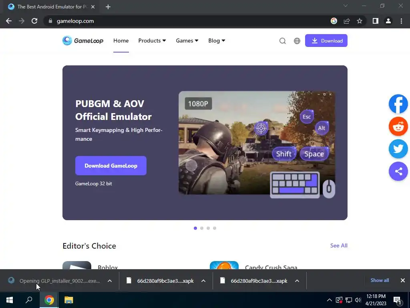Open options arrow for the GLP_installer download

[x=110, y=281]
